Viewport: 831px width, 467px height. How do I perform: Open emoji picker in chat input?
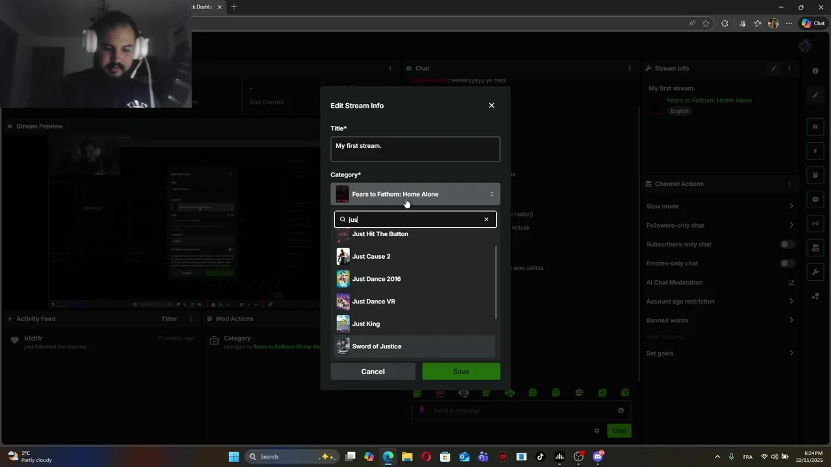[x=621, y=410]
